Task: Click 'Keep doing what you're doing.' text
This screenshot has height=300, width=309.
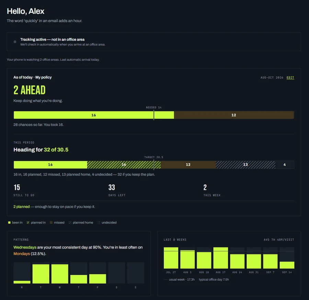Action: 38,101
